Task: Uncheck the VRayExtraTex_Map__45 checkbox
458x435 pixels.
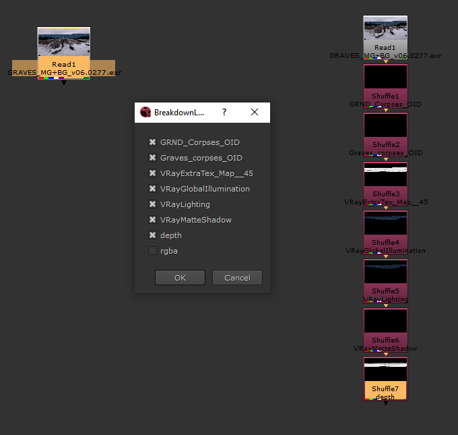Action: pyautogui.click(x=153, y=173)
